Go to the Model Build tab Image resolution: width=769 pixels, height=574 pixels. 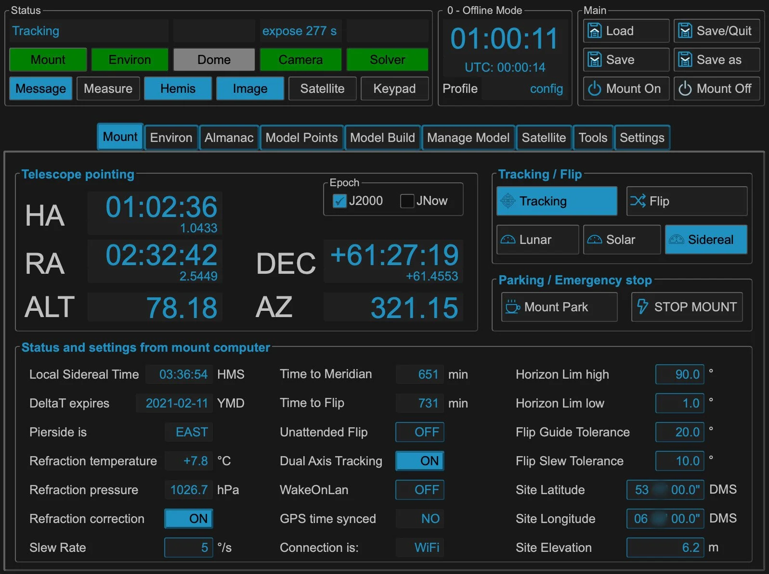382,138
